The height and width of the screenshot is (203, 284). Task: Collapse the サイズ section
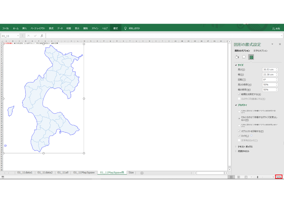[x=236, y=65]
